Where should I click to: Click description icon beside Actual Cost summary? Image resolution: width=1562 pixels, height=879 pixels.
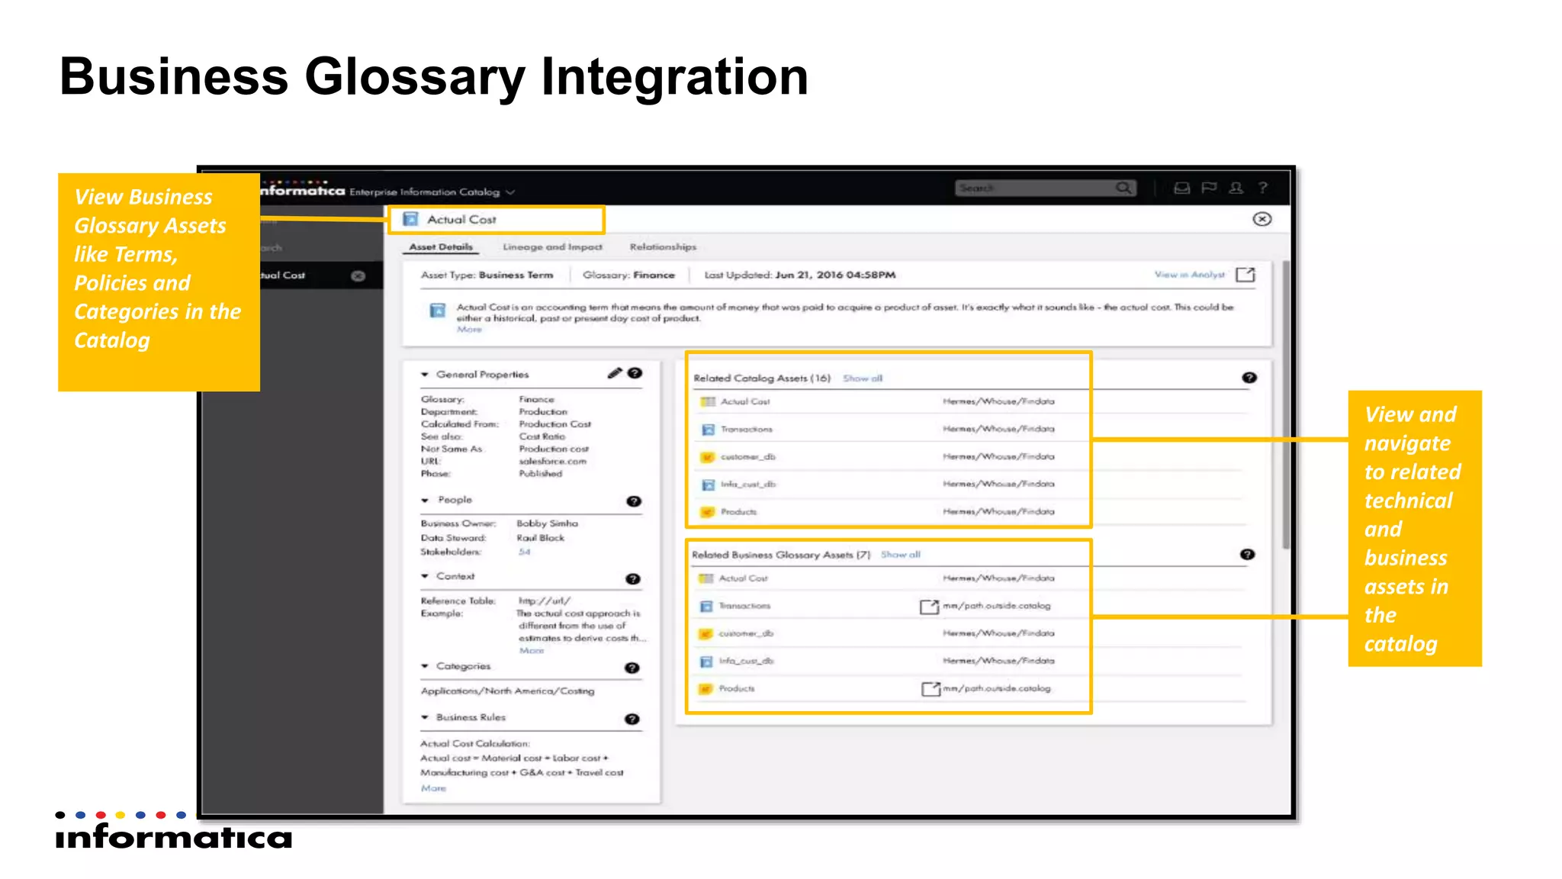pyautogui.click(x=437, y=311)
